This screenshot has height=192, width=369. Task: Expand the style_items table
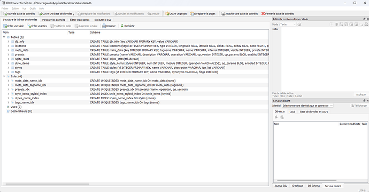tap(9, 63)
